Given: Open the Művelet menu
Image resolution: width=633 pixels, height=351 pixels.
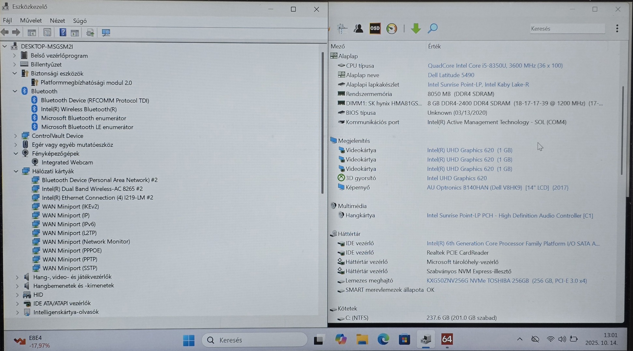Looking at the screenshot, I should (31, 20).
